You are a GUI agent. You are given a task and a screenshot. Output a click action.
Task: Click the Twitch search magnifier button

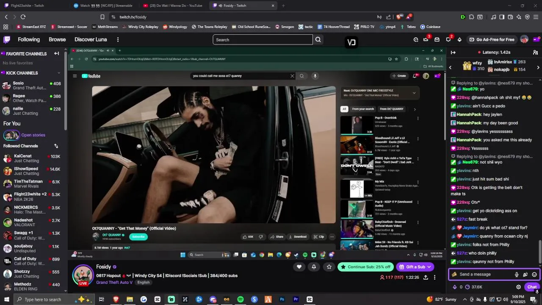point(318,39)
